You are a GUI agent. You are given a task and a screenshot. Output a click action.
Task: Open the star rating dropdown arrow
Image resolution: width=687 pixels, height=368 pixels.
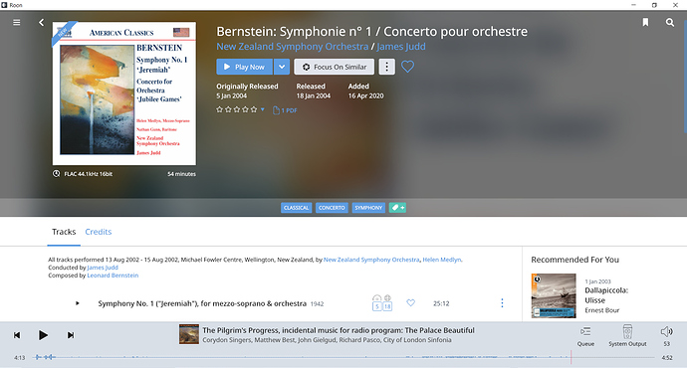(263, 109)
